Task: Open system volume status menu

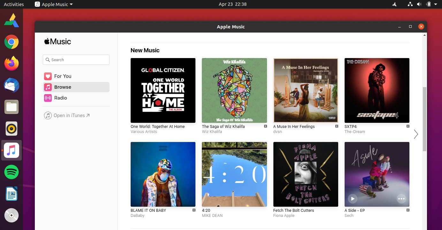Action: tap(419, 4)
